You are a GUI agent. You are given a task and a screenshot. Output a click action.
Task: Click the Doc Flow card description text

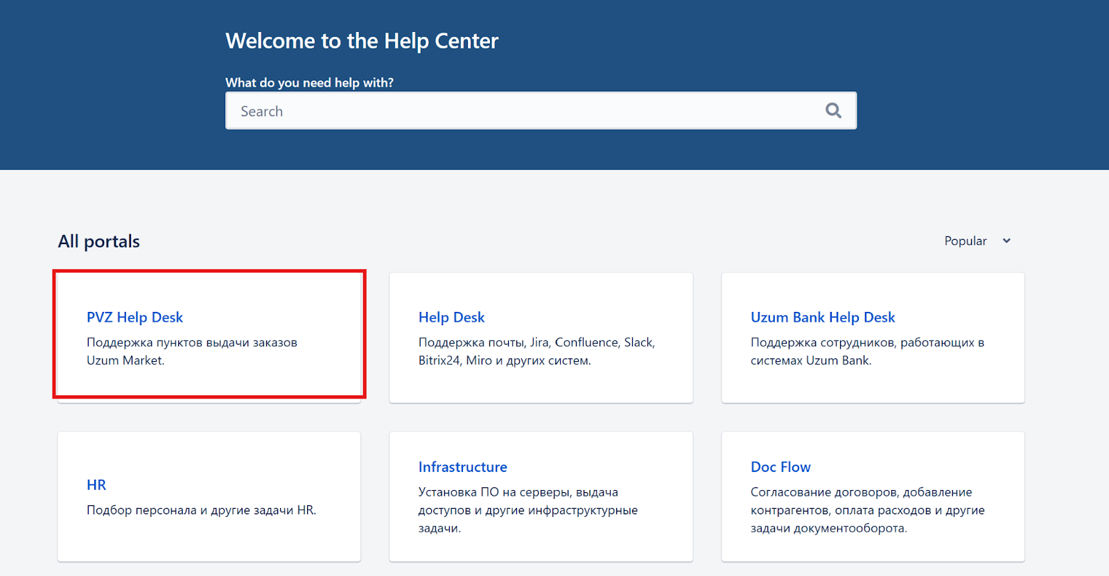[867, 510]
